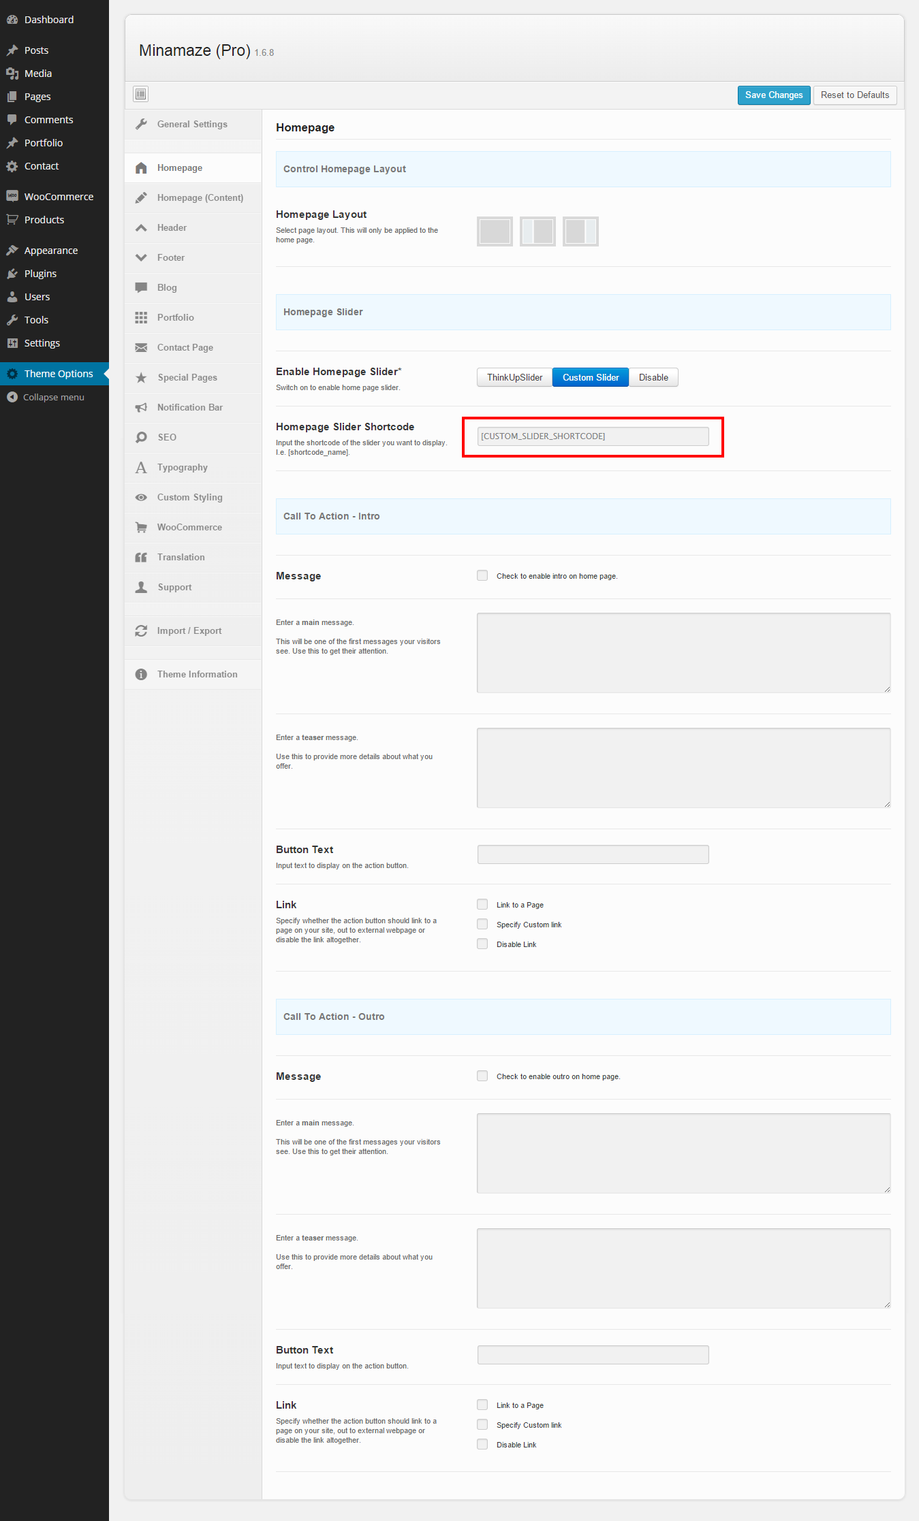This screenshot has width=919, height=1521.
Task: Go to Appearance in the admin menu
Action: pos(50,251)
